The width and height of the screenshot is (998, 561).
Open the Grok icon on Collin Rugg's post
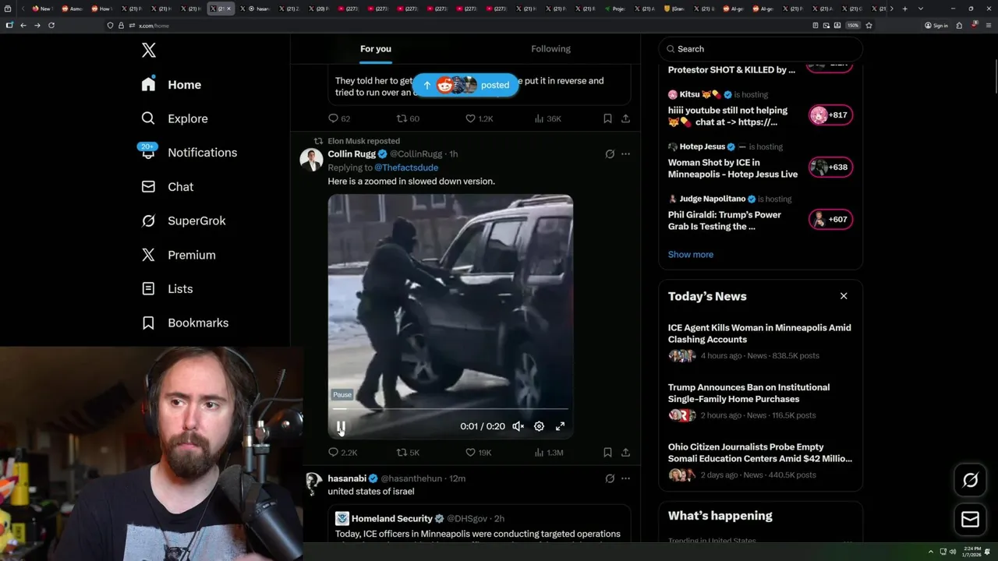610,154
